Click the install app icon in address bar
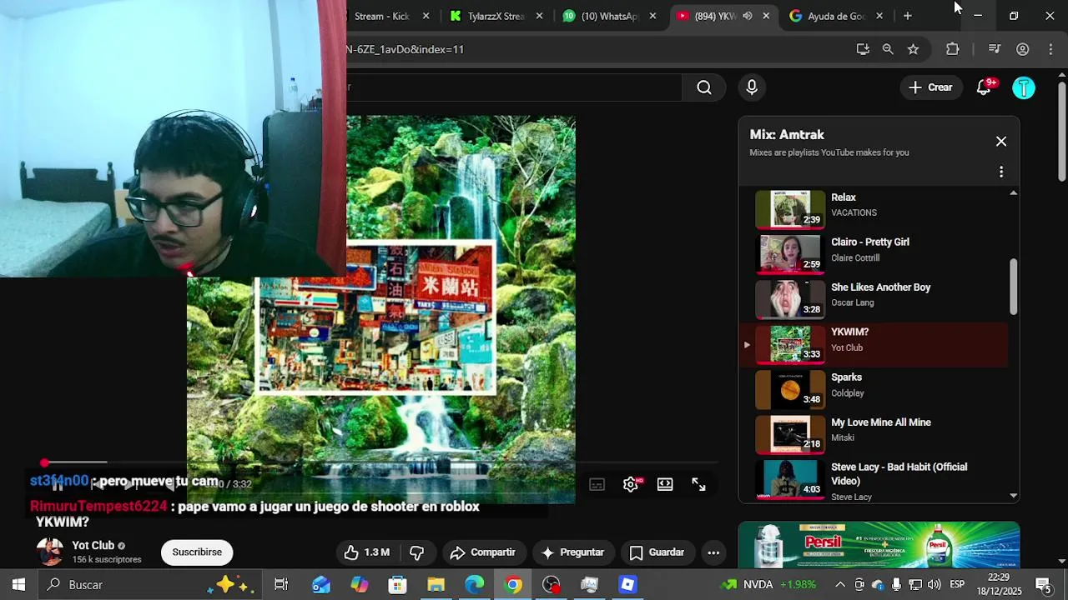1068x600 pixels. pos(863,49)
